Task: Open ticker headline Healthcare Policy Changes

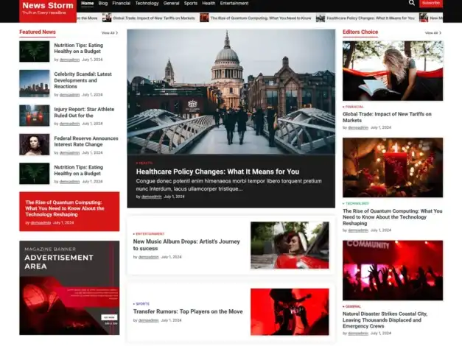Action: 371,18
